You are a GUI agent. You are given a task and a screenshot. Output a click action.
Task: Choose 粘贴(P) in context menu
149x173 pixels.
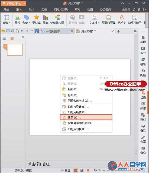tap(86, 89)
